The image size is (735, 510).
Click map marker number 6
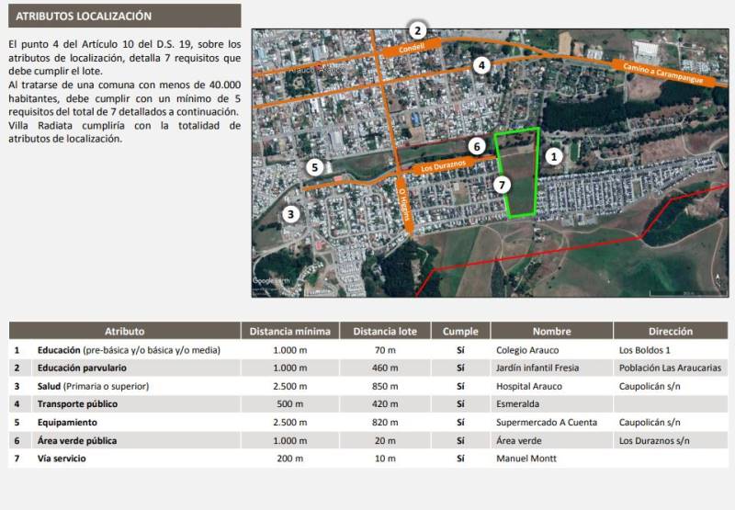pos(477,147)
